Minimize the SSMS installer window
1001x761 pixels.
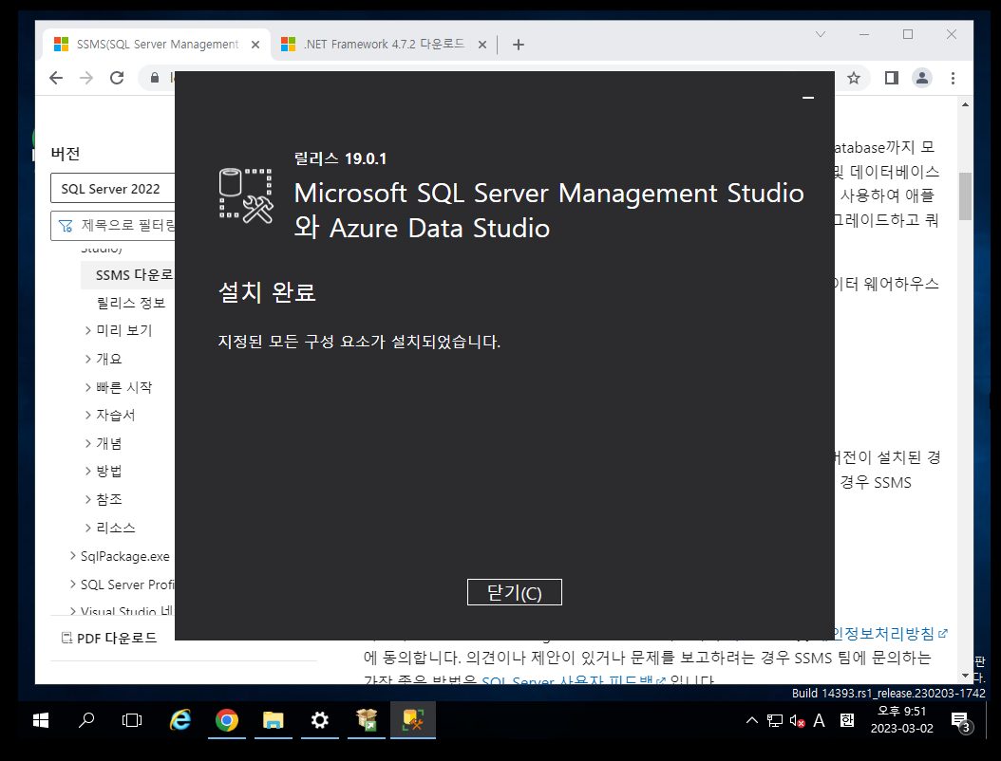808,98
